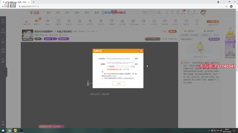Open the gamepad icon in the streamer toolbar

coord(165,21)
